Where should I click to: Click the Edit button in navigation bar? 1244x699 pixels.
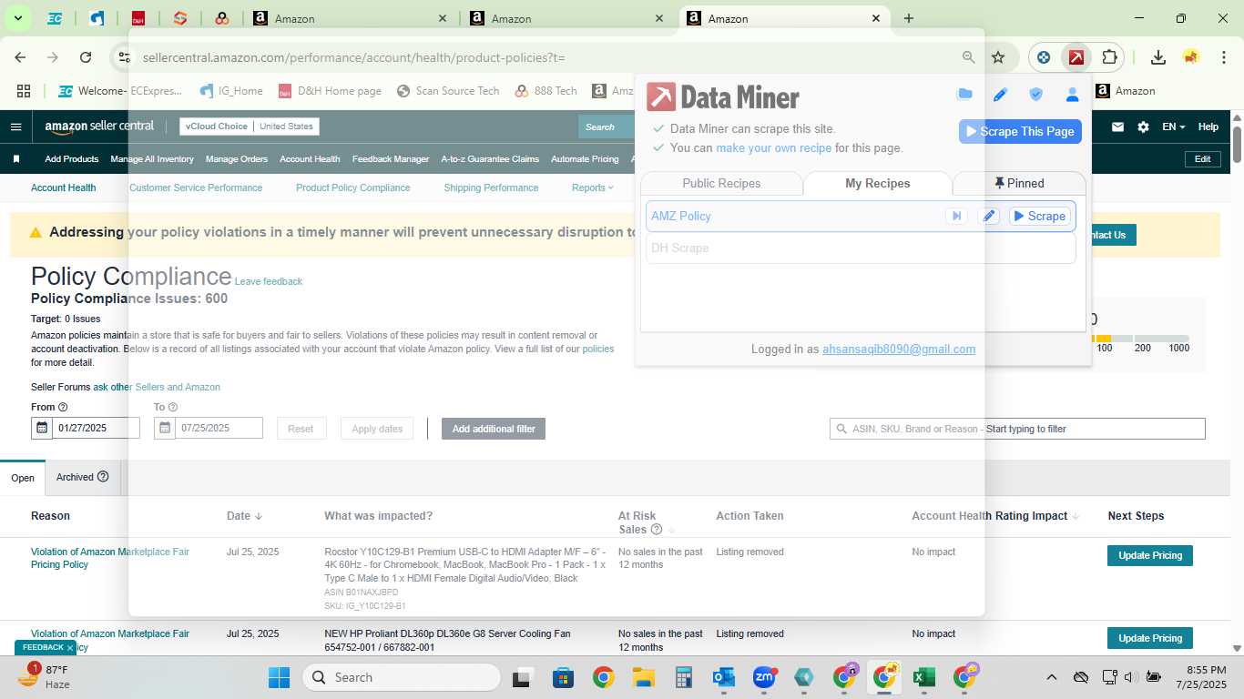point(1202,158)
